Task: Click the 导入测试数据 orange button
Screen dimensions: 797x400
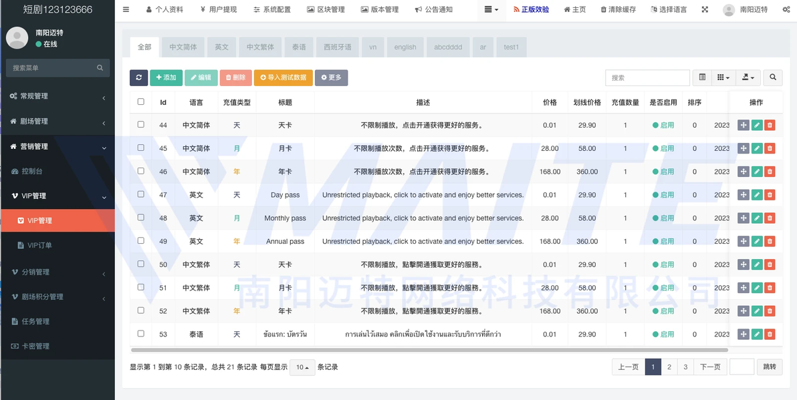Action: tap(283, 77)
